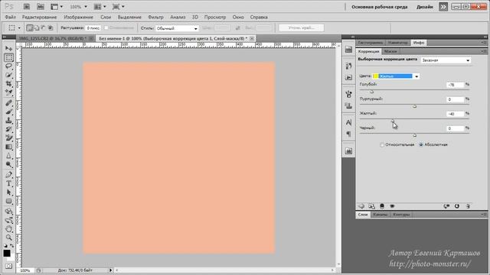Image resolution: width=490 pixels, height=275 pixels.
Task: Select the Blur tool
Action: point(8,156)
